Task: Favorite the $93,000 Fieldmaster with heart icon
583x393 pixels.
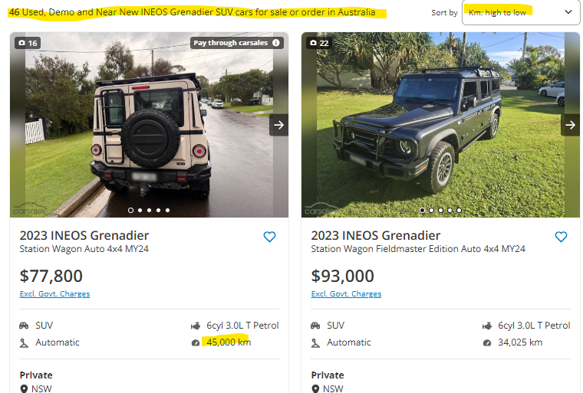Action: click(561, 237)
